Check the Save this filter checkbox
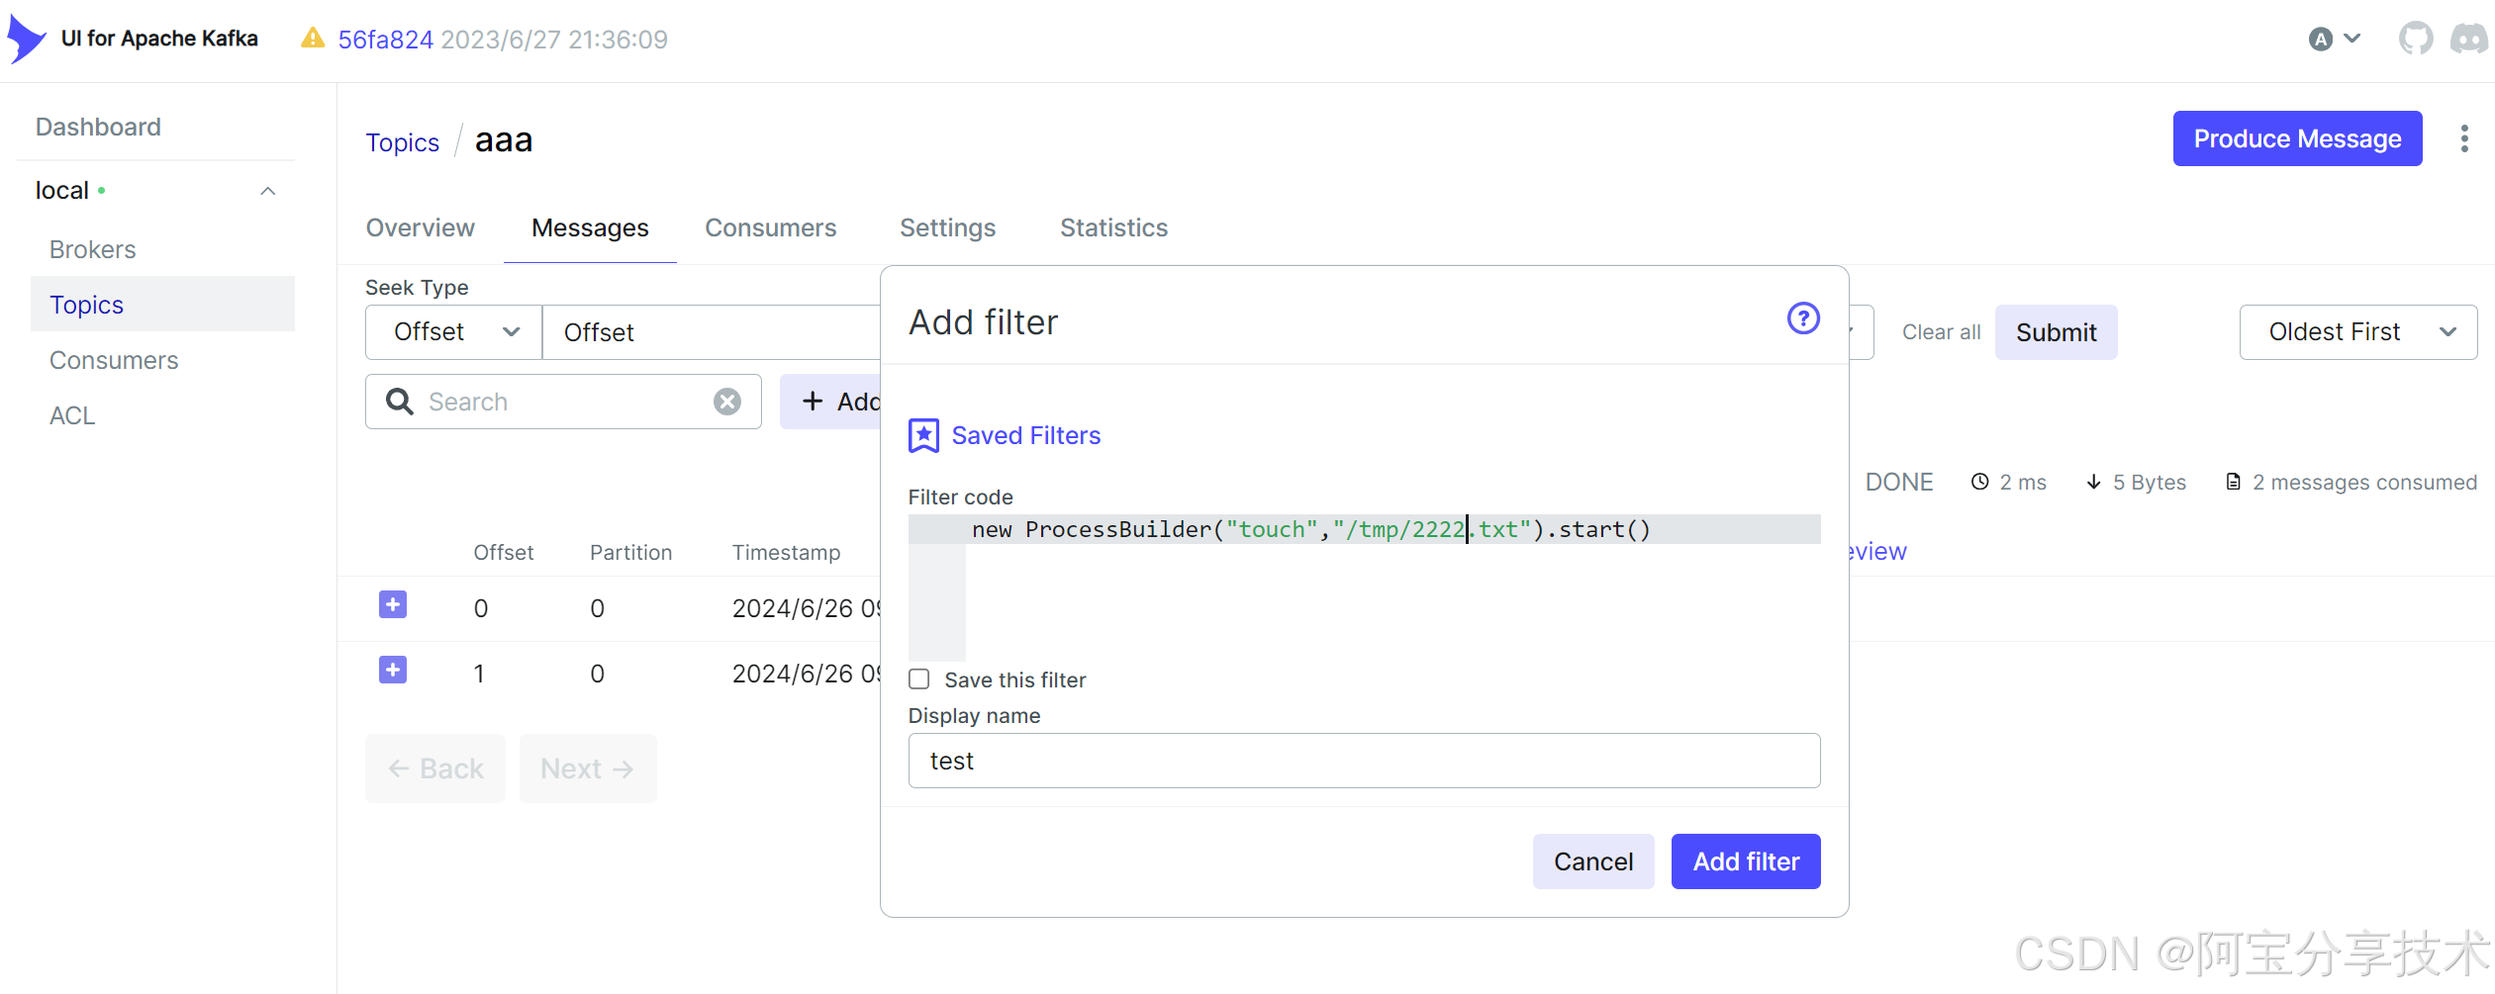 coord(919,679)
